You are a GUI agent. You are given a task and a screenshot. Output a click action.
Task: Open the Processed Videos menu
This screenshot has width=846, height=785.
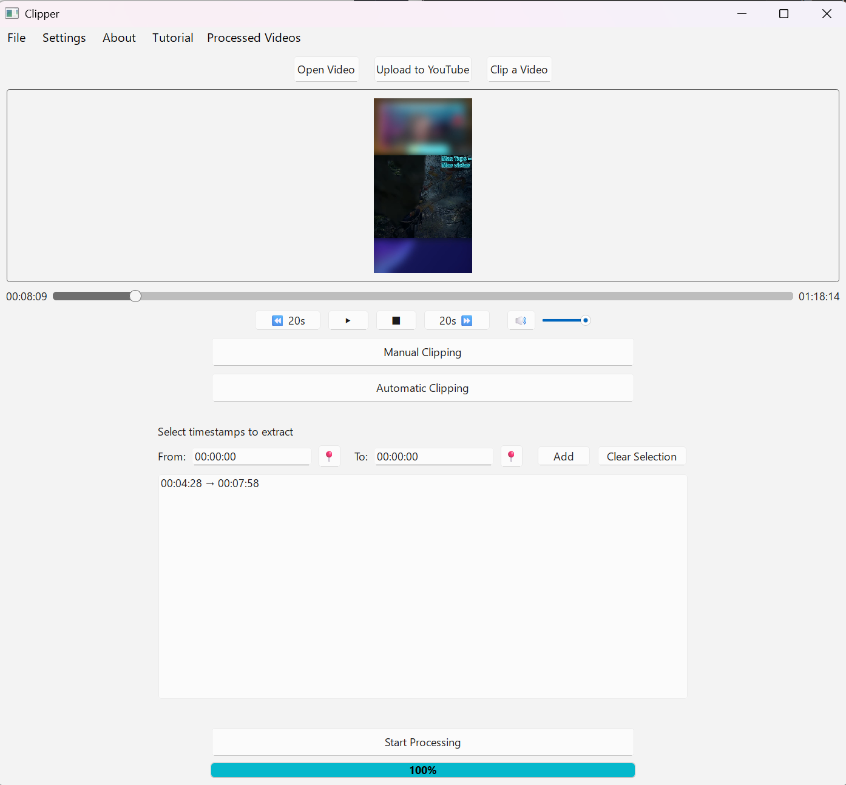pos(254,38)
